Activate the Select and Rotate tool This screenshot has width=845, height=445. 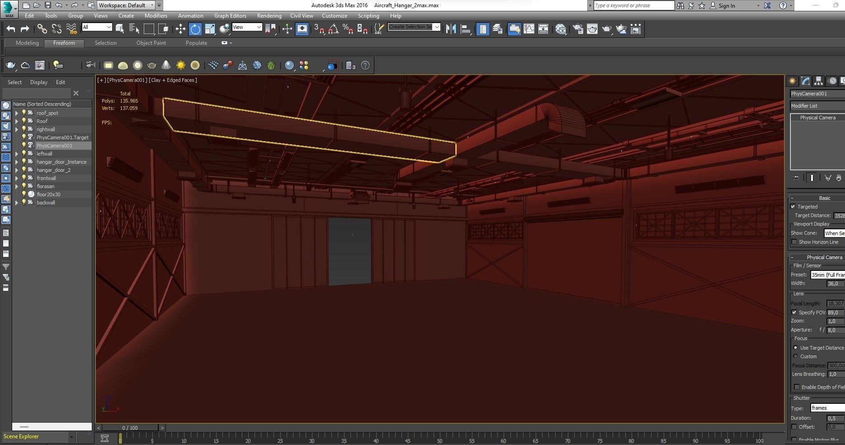pyautogui.click(x=195, y=29)
